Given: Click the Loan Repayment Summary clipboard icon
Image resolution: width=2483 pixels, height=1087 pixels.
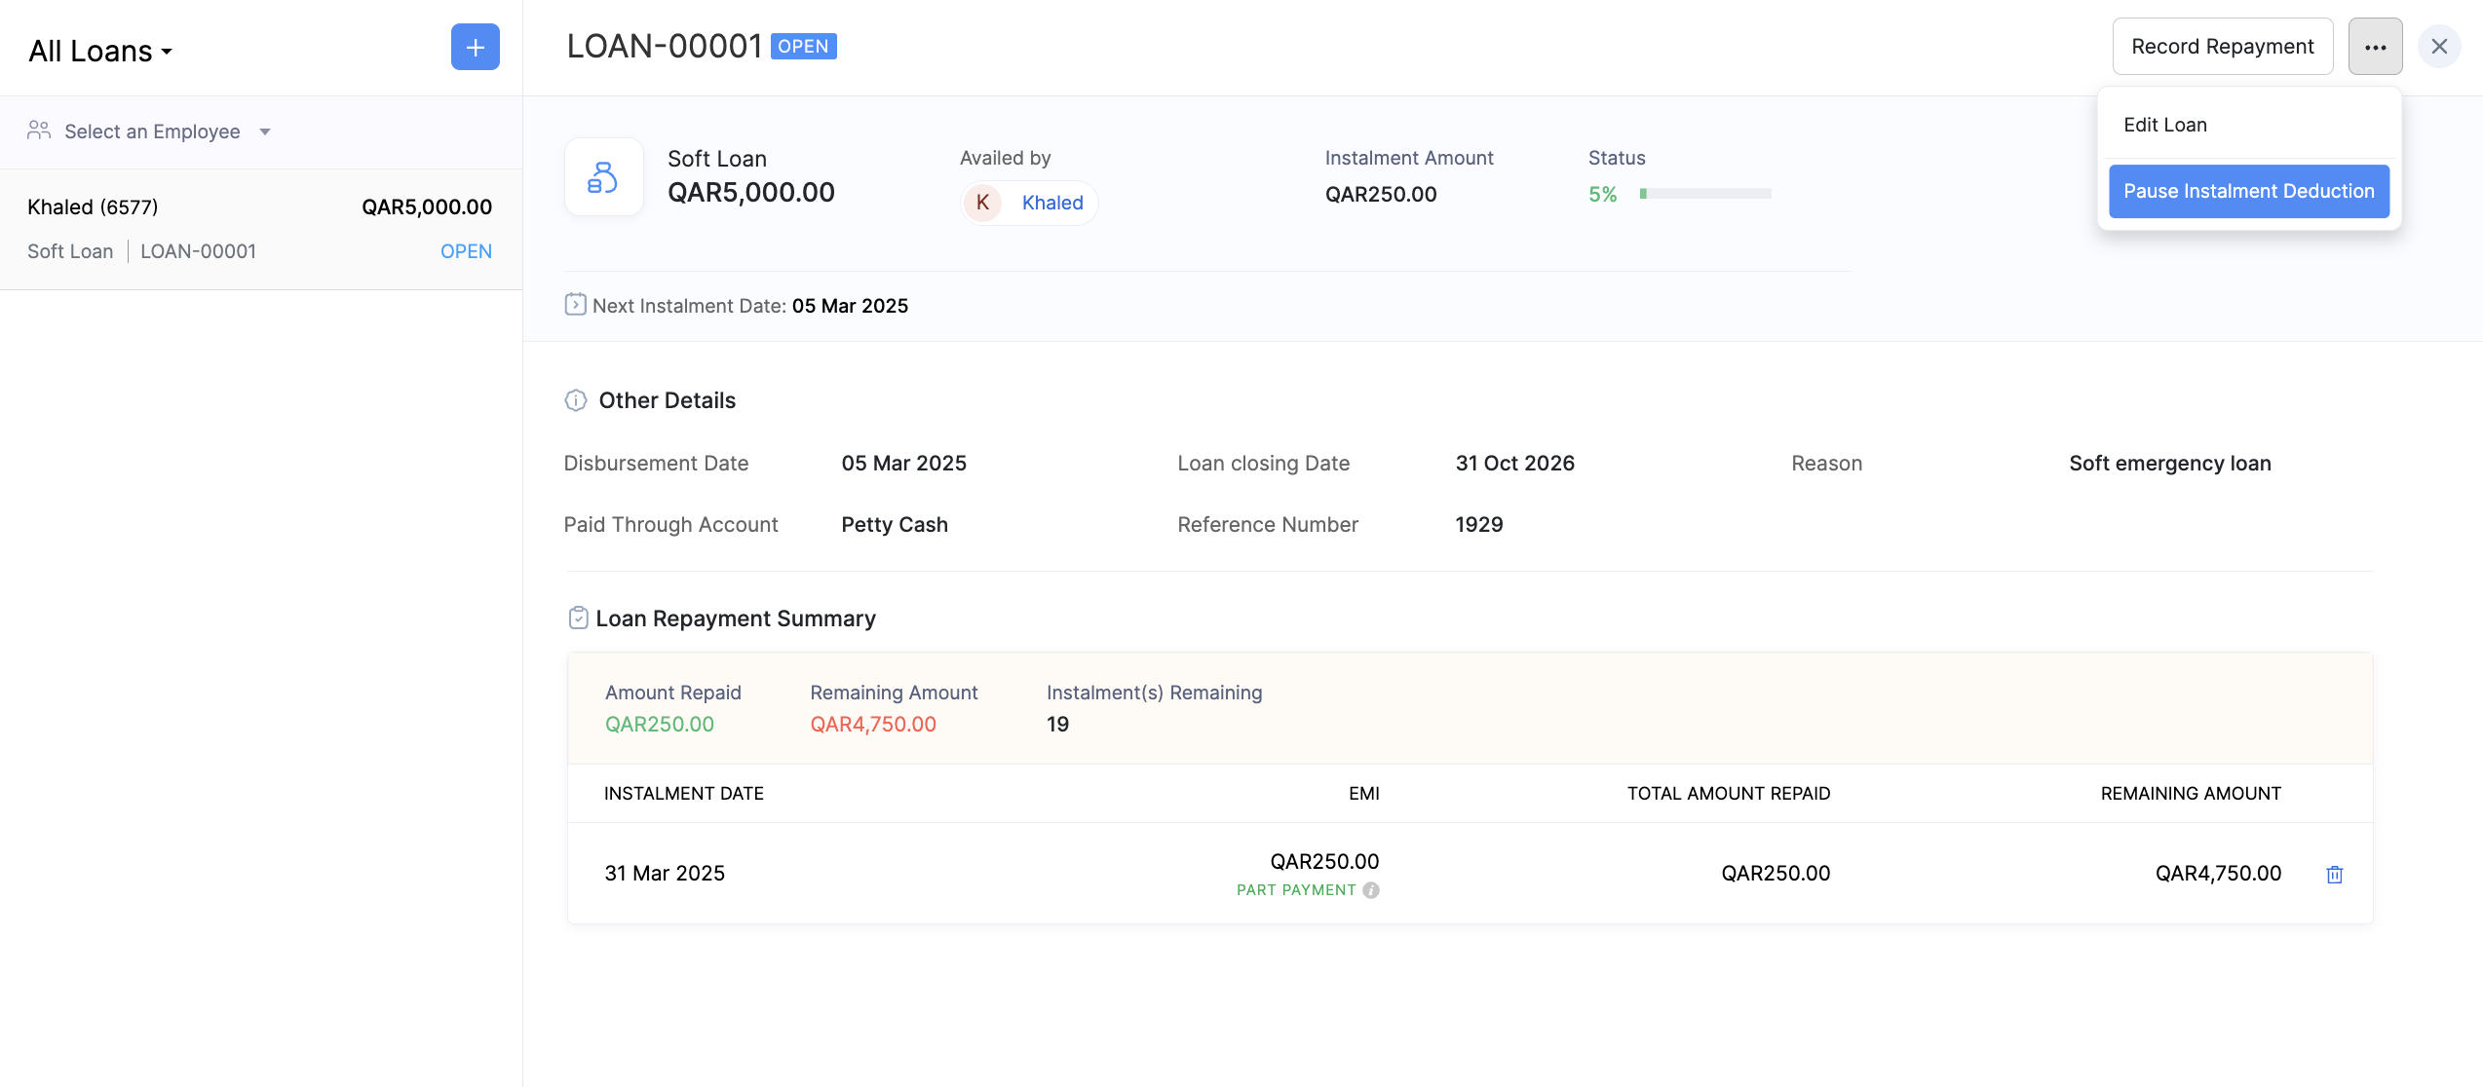Looking at the screenshot, I should tap(578, 618).
